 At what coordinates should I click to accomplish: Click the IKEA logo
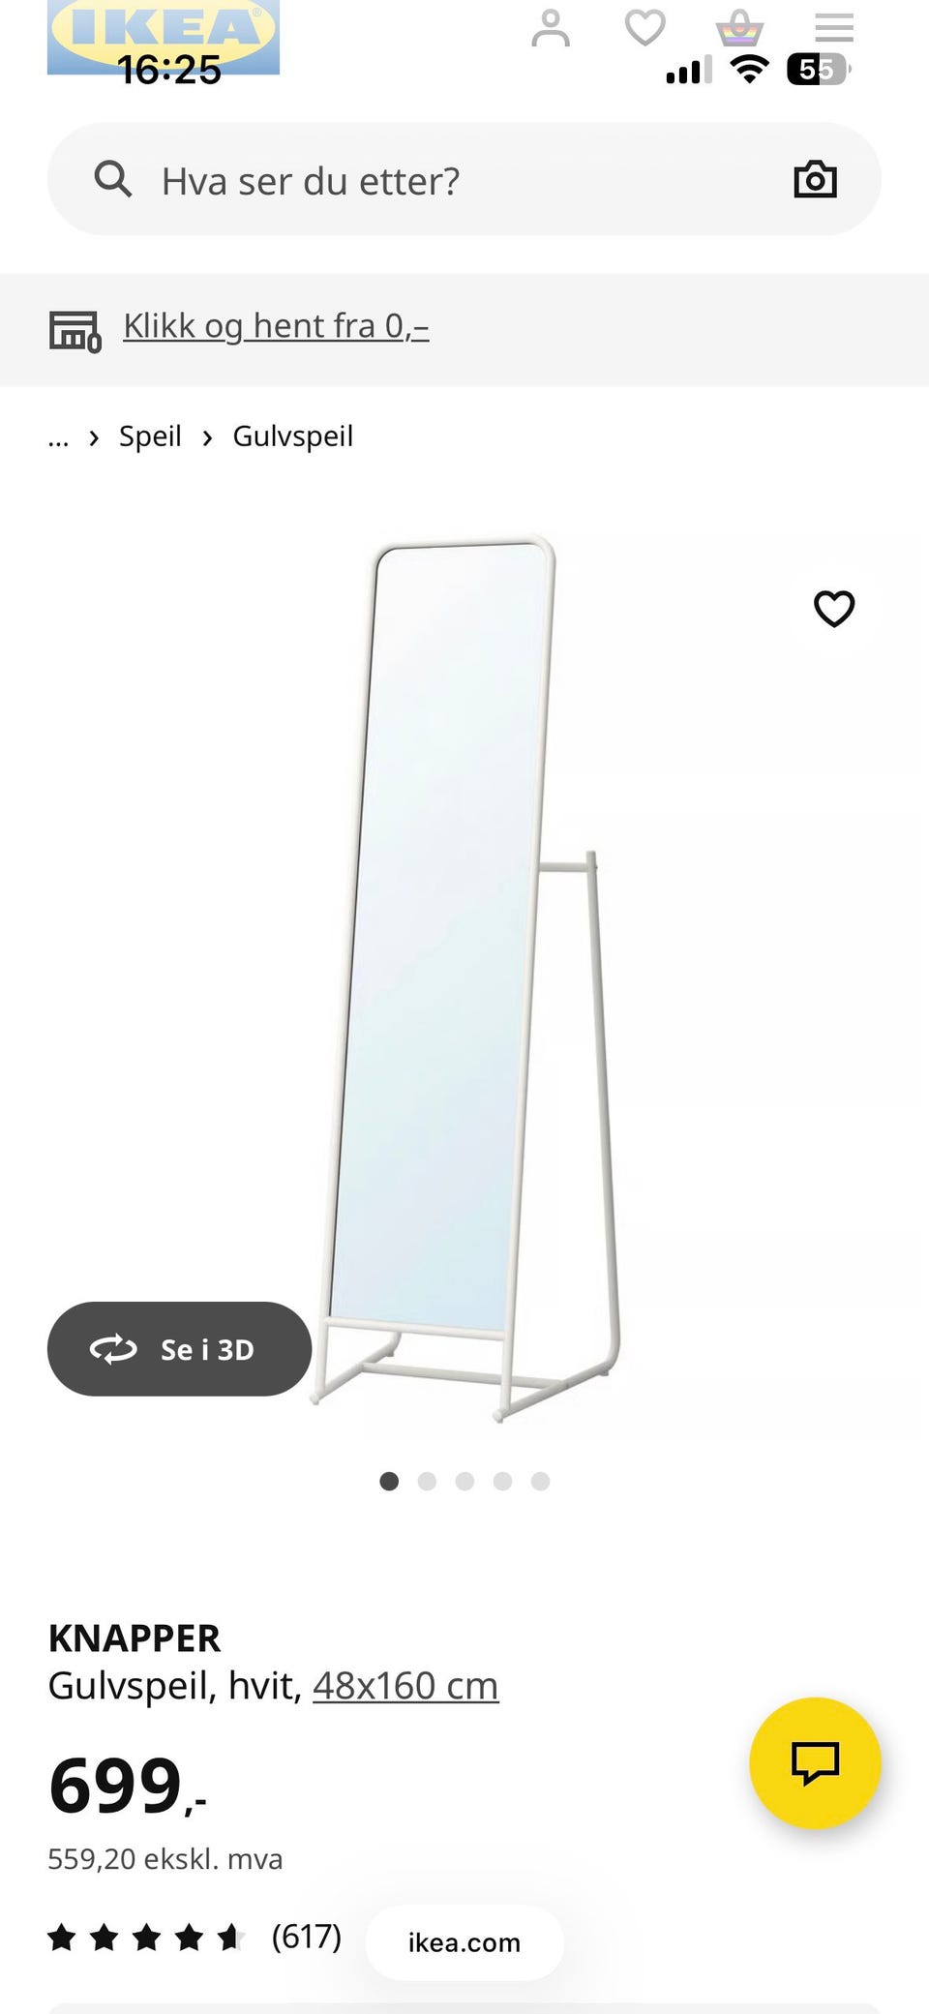tap(164, 37)
